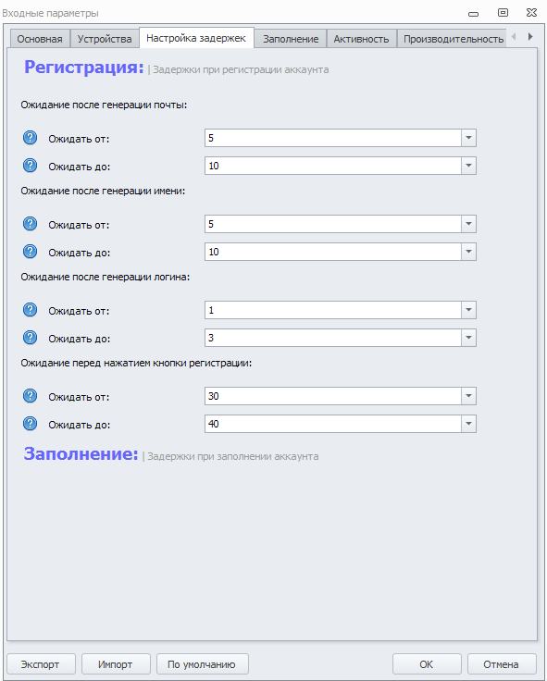547x681 pixels.
Task: Open help icon for name wait 'Ожидать от'
Action: click(x=30, y=224)
